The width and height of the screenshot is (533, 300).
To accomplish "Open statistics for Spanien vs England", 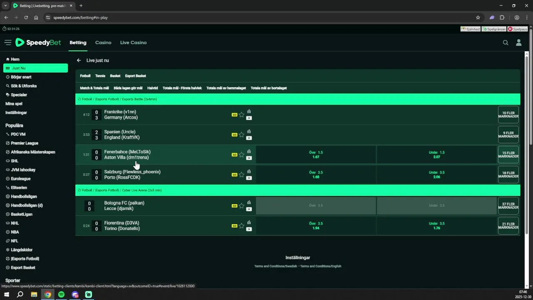I will click(249, 131).
